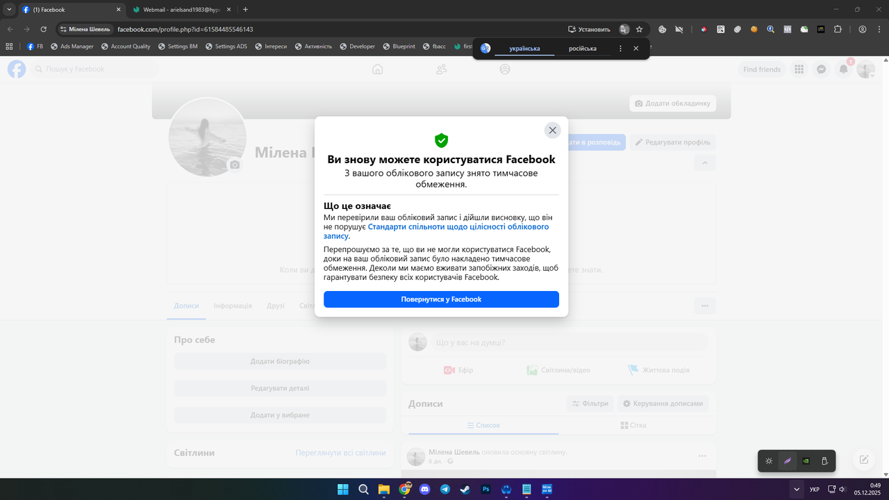889x500 pixels.
Task: Select the Сітка view tab
Action: tap(633, 425)
